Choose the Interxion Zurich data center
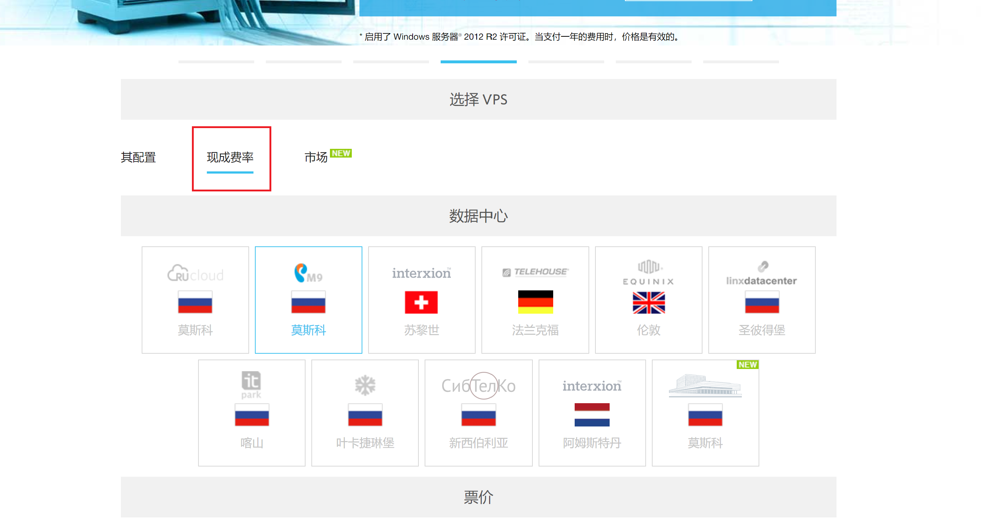 pos(421,299)
